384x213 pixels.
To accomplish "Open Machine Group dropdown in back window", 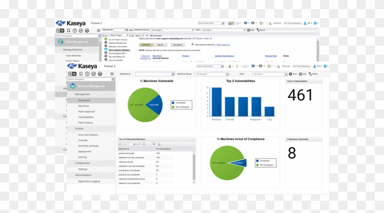I will (172, 30).
